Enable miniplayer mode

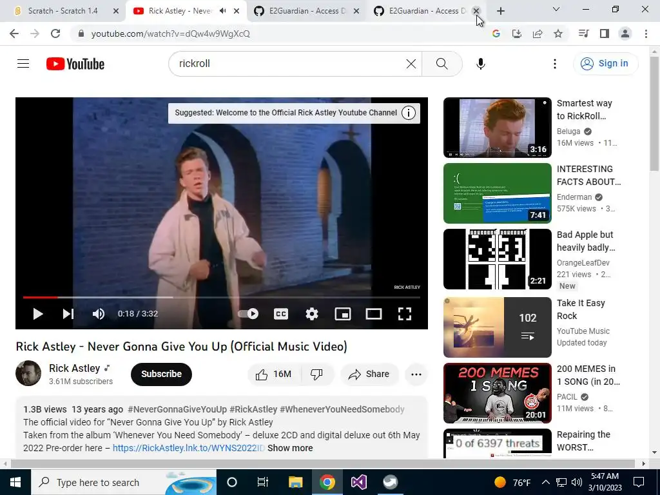[x=343, y=314]
